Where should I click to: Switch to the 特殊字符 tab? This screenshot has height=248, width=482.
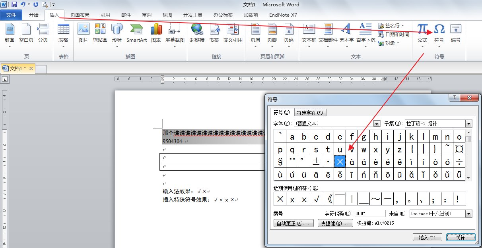tap(310, 112)
